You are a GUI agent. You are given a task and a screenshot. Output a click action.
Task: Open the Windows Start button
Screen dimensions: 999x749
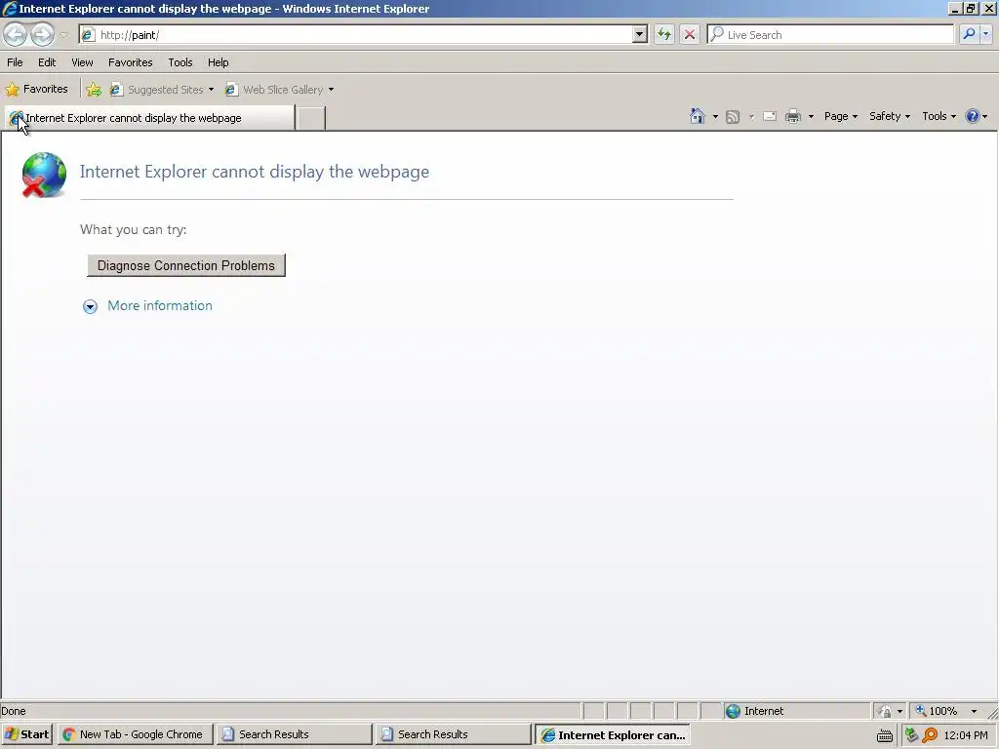(26, 734)
